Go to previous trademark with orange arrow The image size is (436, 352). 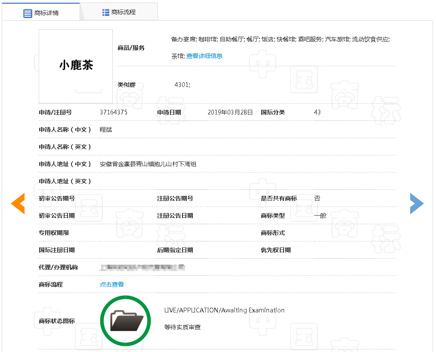[x=18, y=204]
